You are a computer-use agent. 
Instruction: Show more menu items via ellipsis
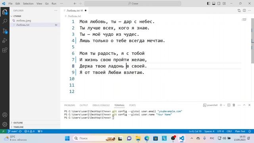coord(62,4)
